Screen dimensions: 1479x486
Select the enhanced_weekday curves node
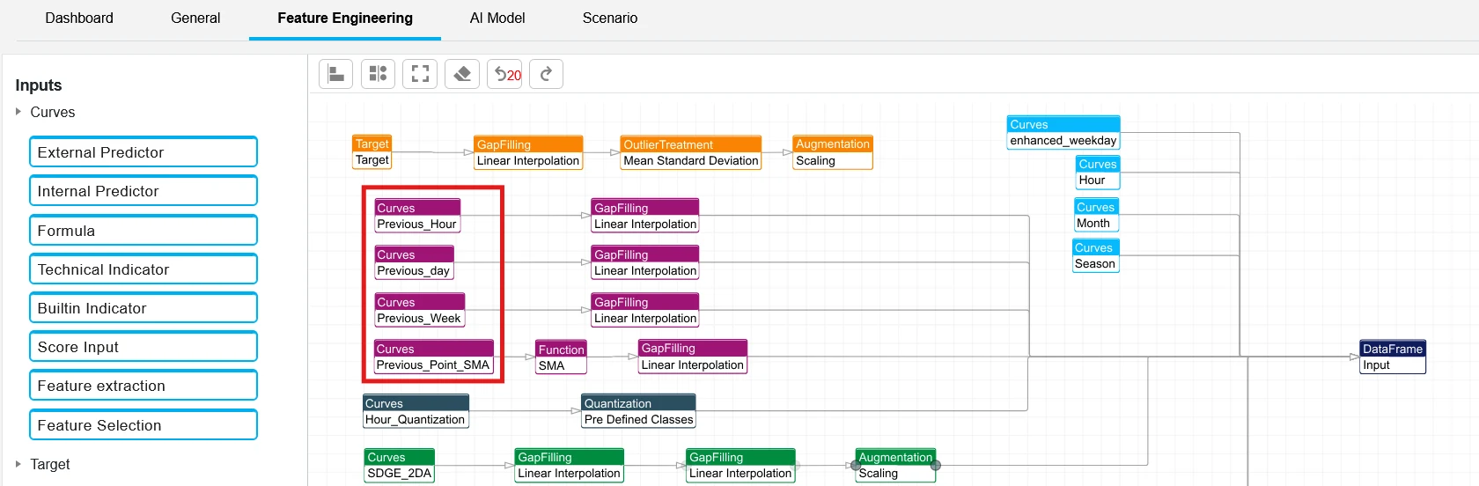point(1063,132)
